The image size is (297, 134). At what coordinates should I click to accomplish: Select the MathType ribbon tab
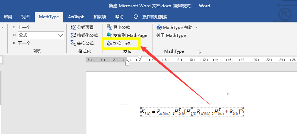[49, 17]
